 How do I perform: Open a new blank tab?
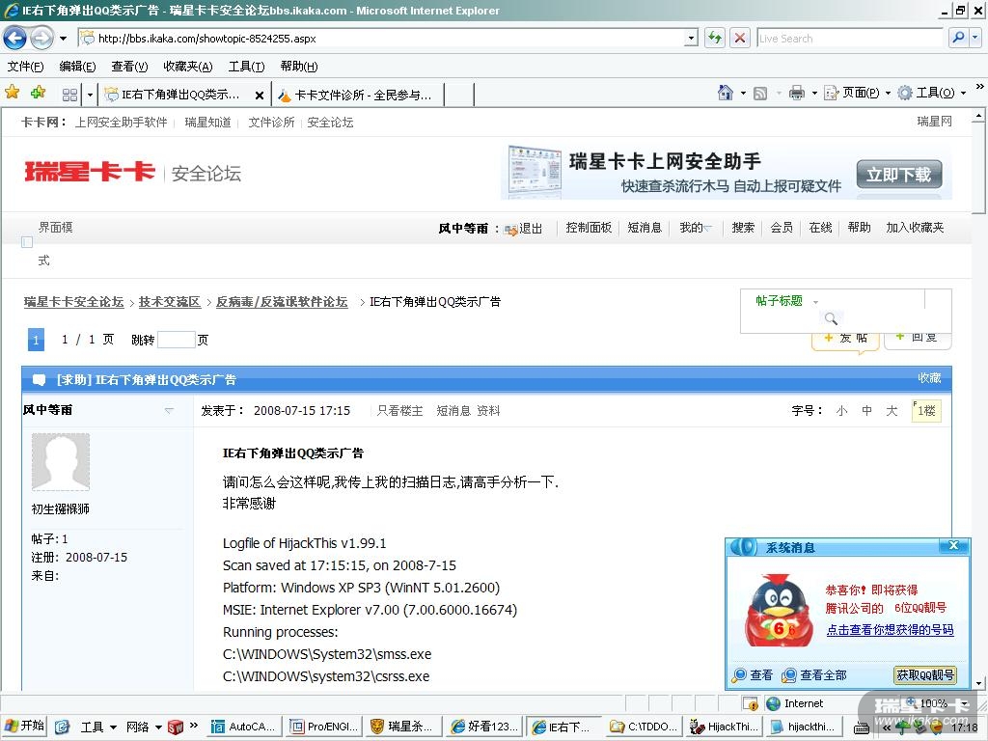[459, 96]
